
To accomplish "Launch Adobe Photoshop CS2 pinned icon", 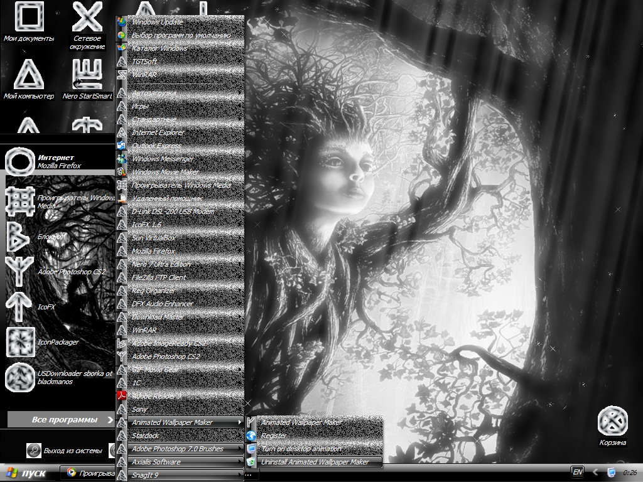I will coord(19,272).
